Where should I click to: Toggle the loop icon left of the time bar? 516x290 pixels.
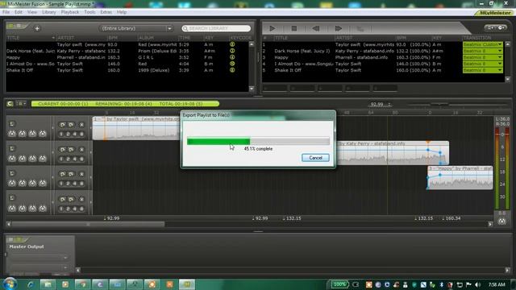pyautogui.click(x=10, y=104)
